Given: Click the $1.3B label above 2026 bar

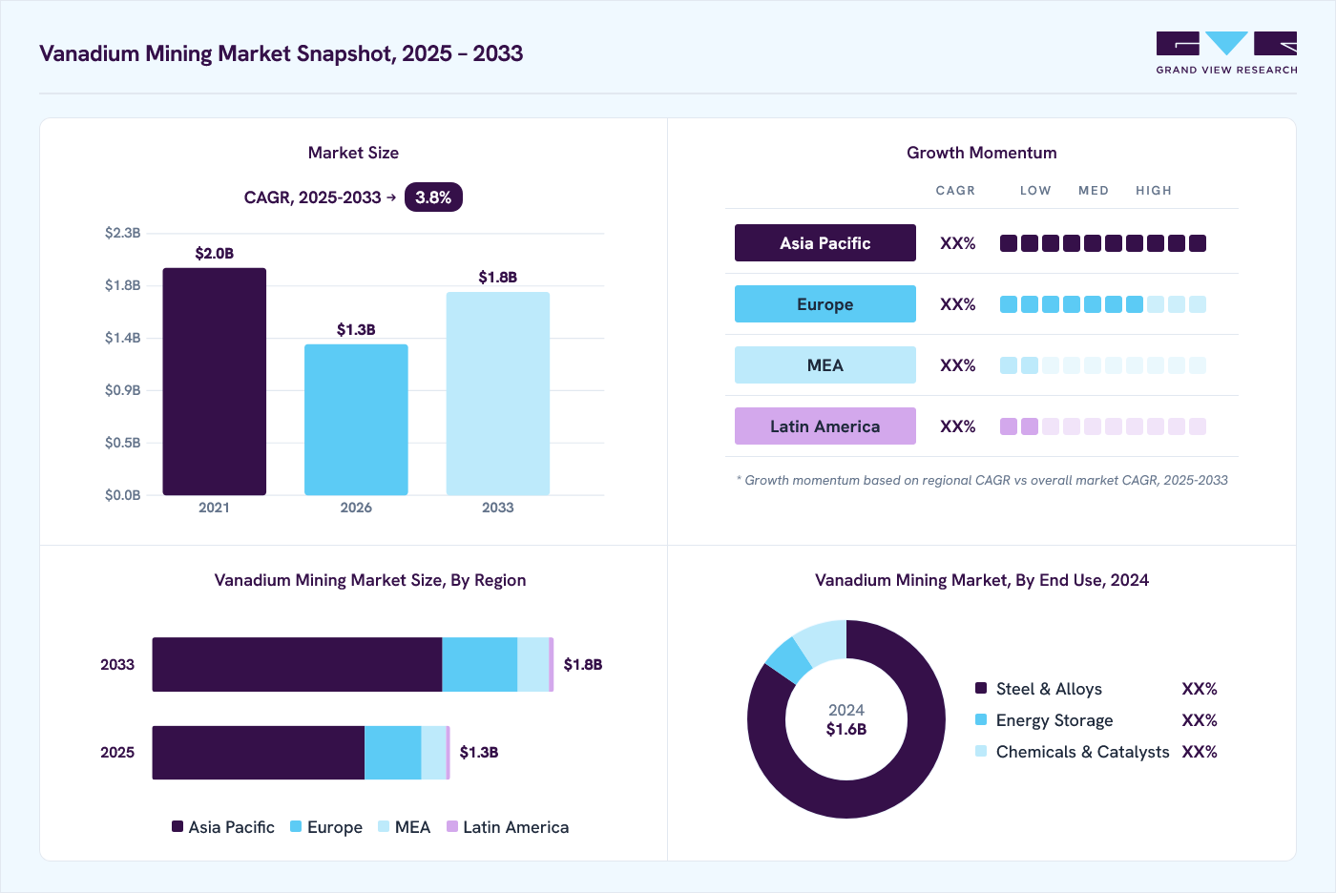Looking at the screenshot, I should [x=356, y=330].
